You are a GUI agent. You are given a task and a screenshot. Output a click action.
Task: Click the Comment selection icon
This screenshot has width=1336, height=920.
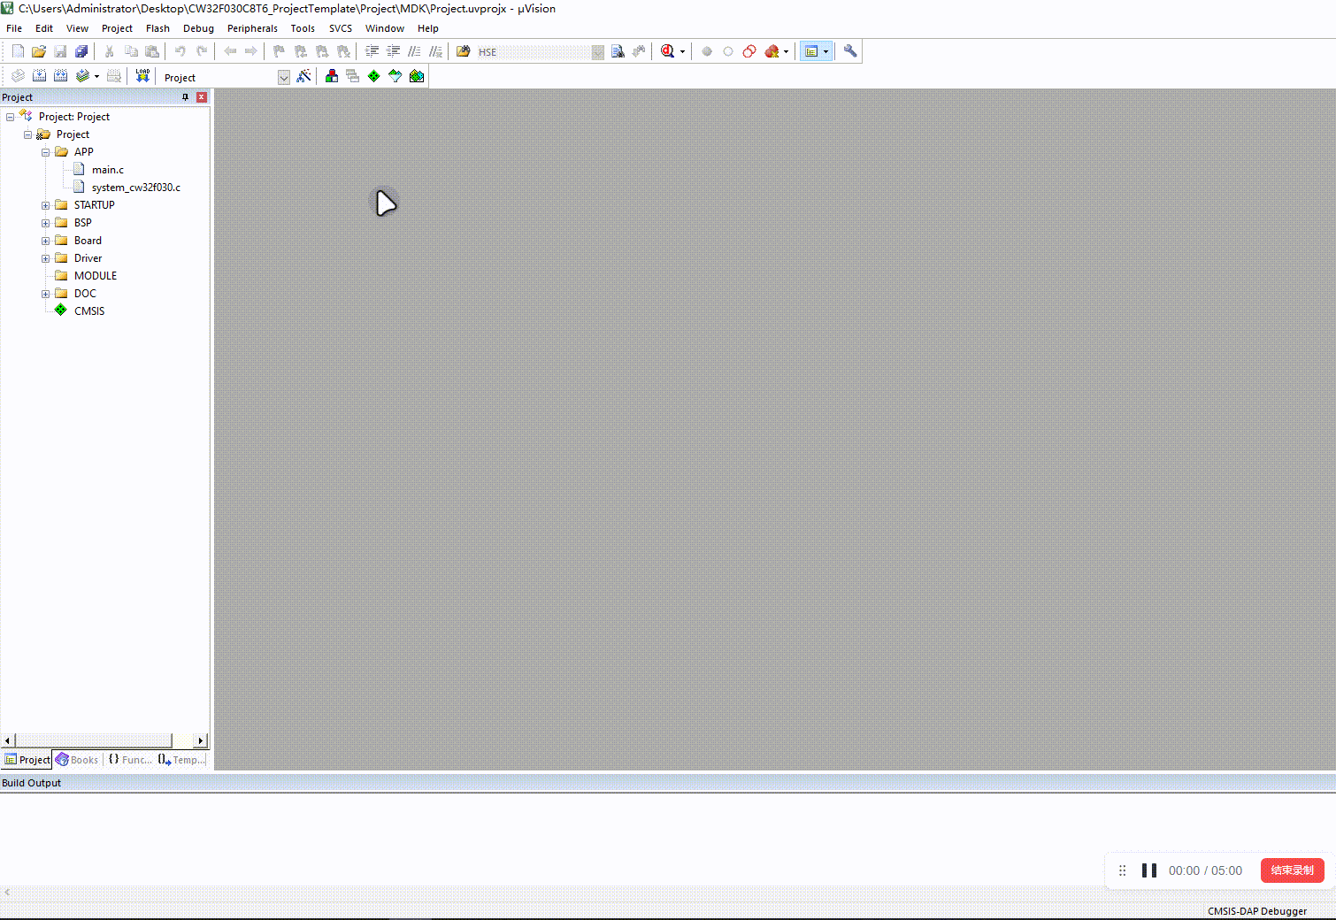(415, 51)
